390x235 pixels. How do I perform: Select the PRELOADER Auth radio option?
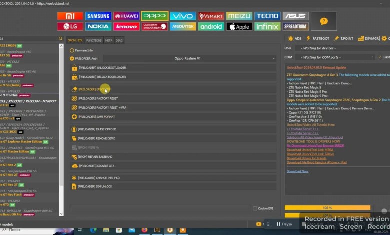coord(72,58)
